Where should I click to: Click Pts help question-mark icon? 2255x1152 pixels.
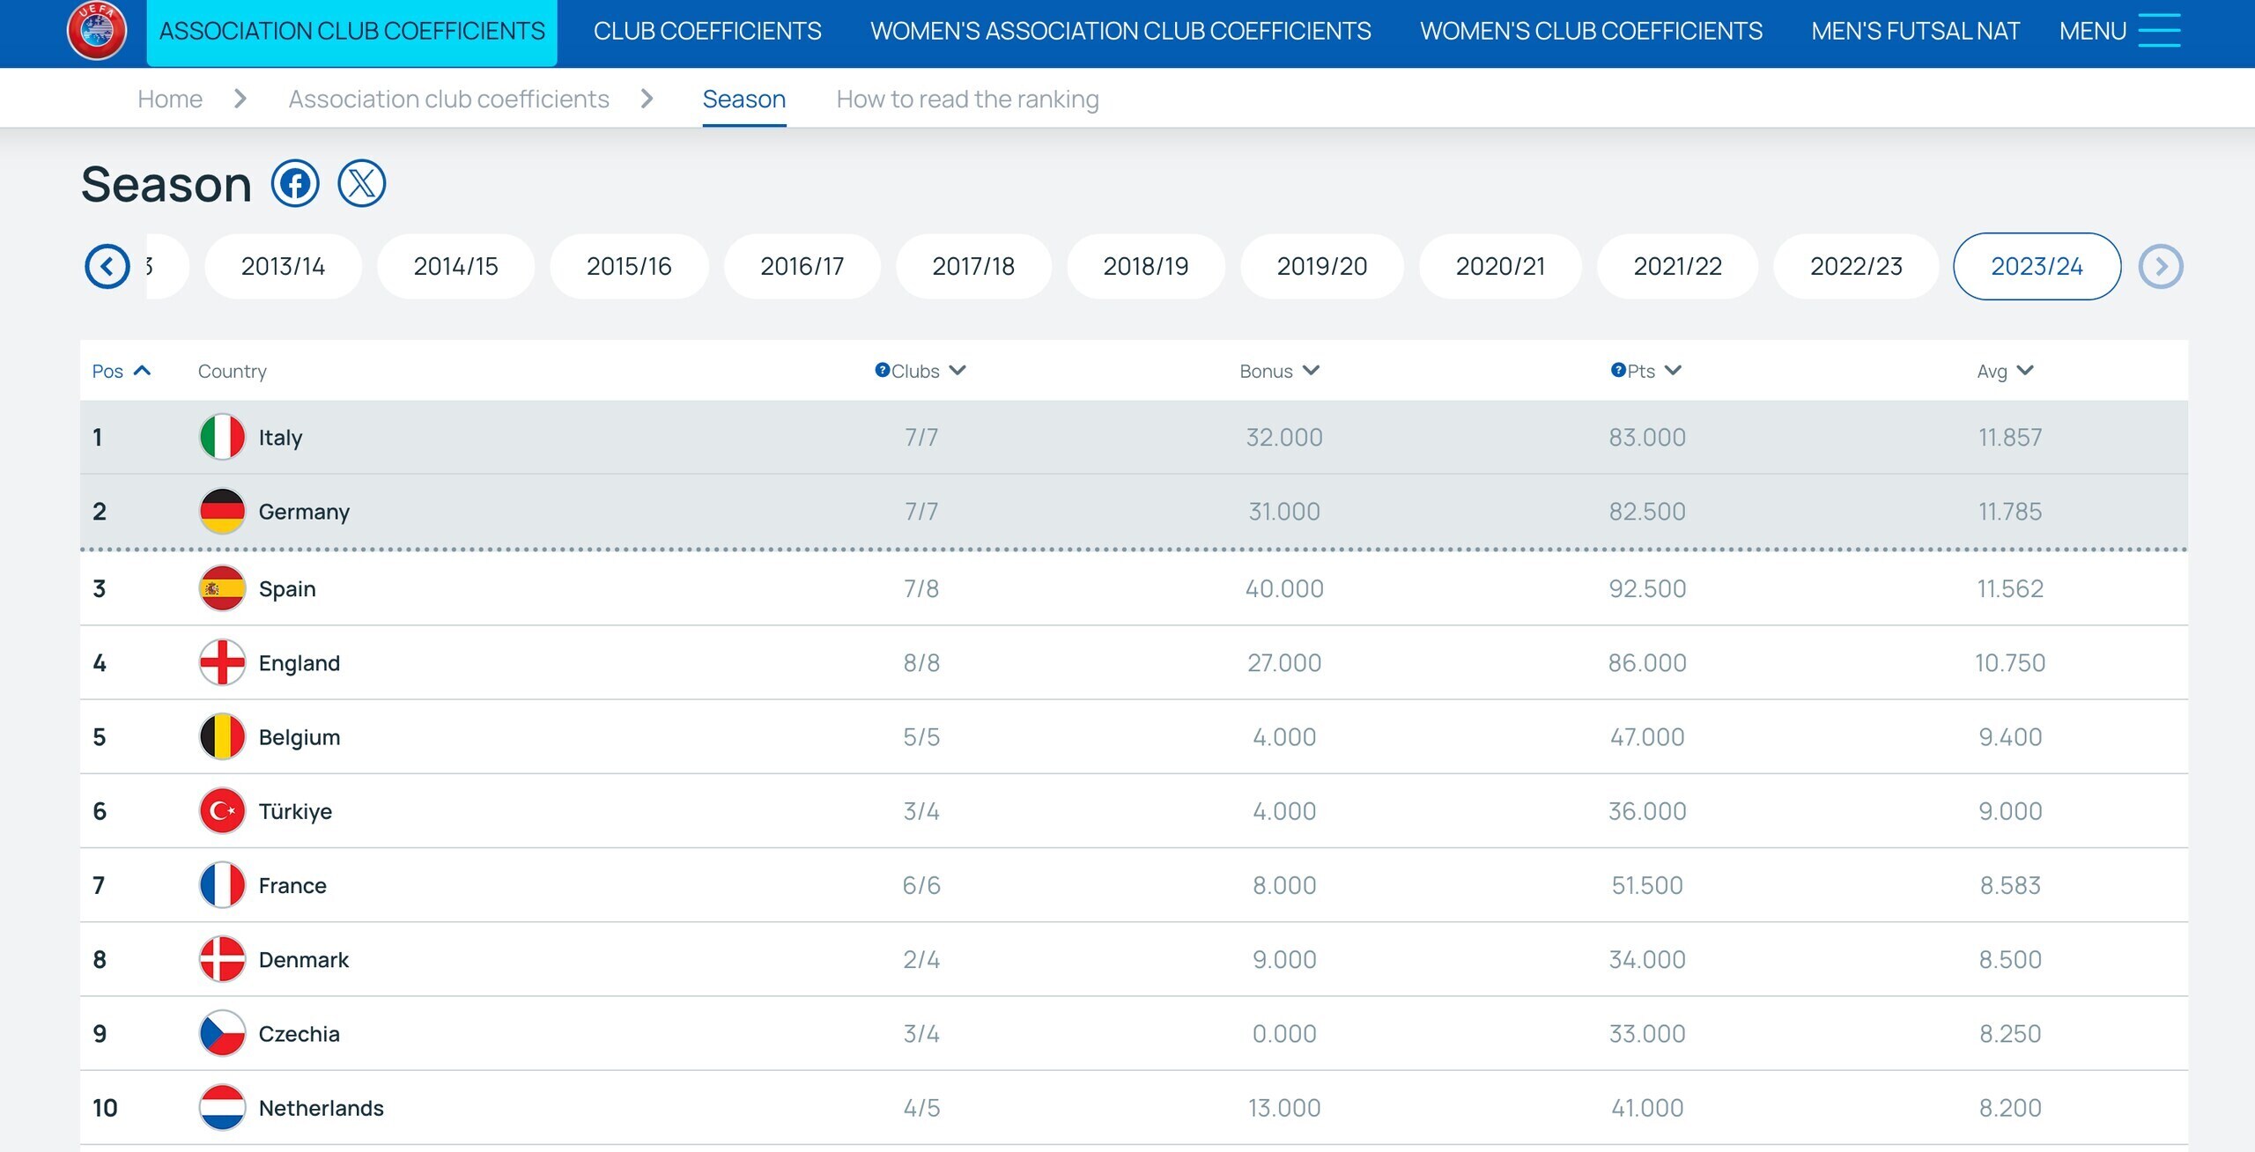(x=1618, y=370)
